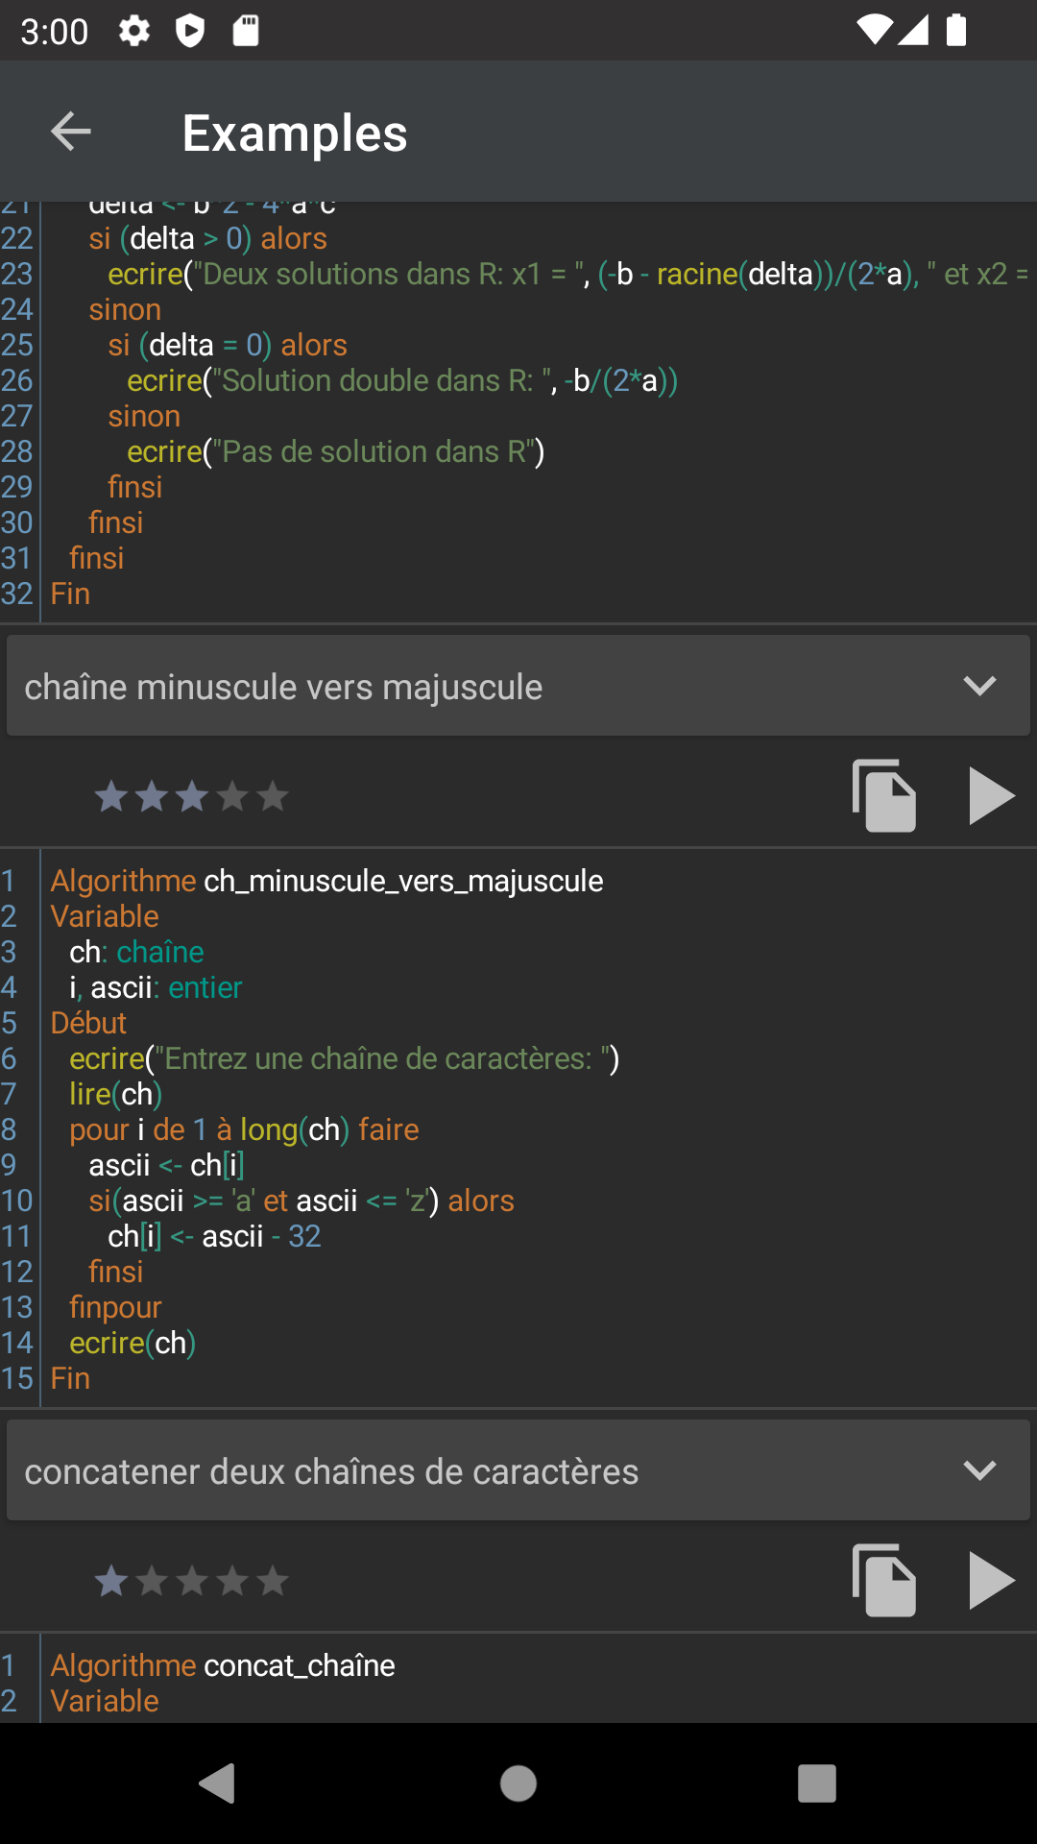Tap the 'Pas de solution dans R' ecrire line

[336, 451]
